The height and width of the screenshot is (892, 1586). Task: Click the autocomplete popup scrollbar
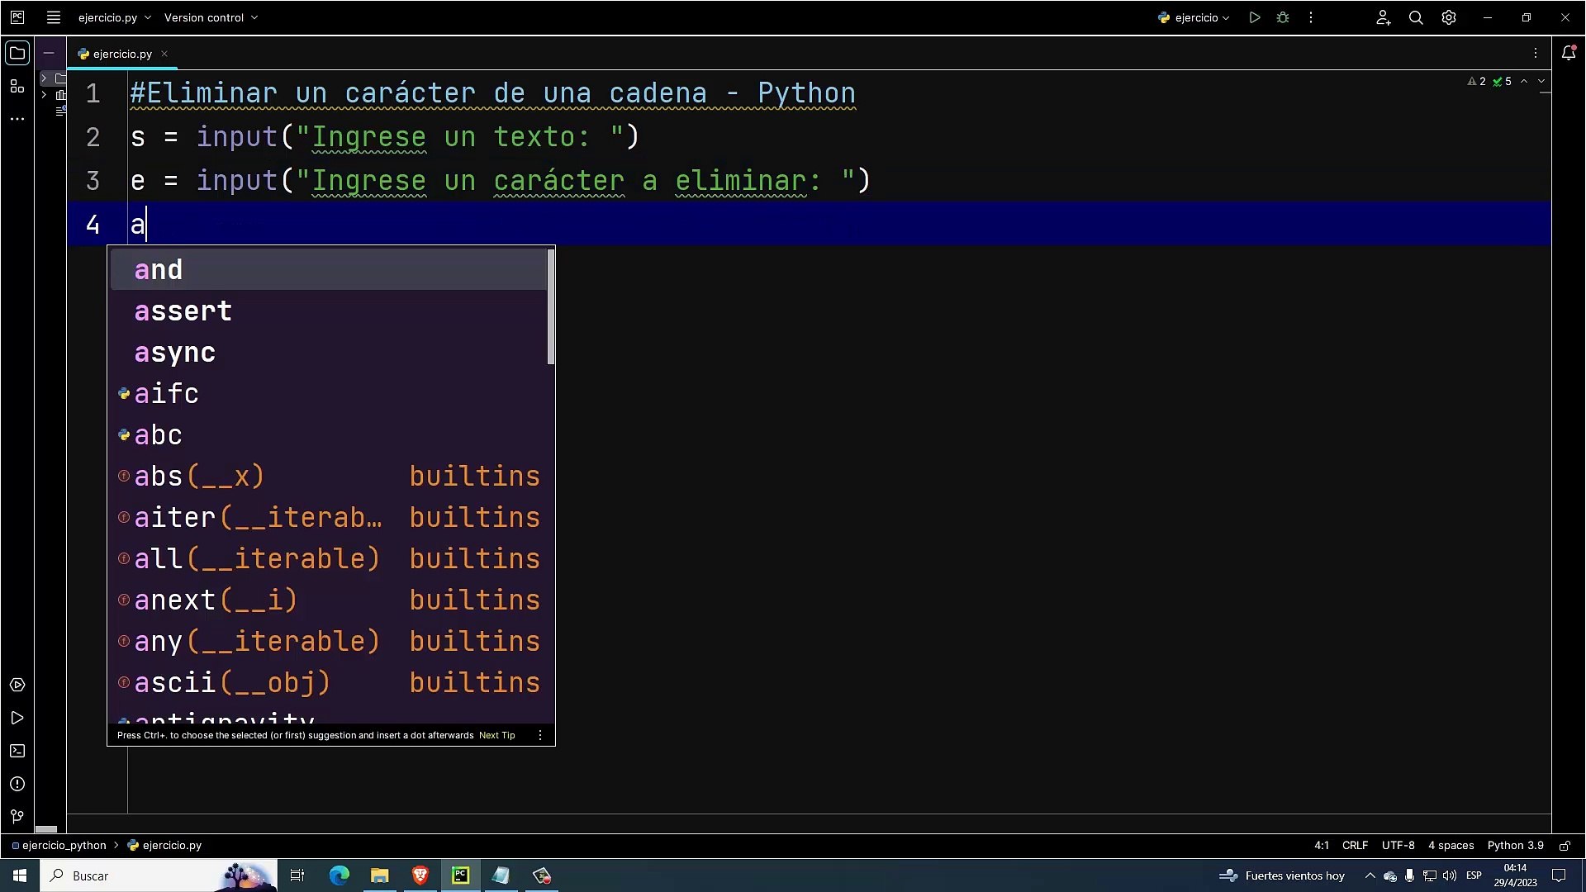tap(551, 307)
